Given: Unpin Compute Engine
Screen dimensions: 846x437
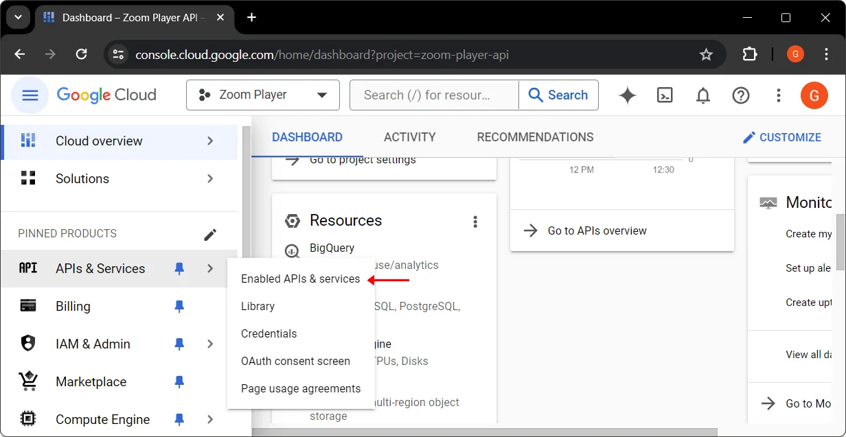Looking at the screenshot, I should pos(179,420).
